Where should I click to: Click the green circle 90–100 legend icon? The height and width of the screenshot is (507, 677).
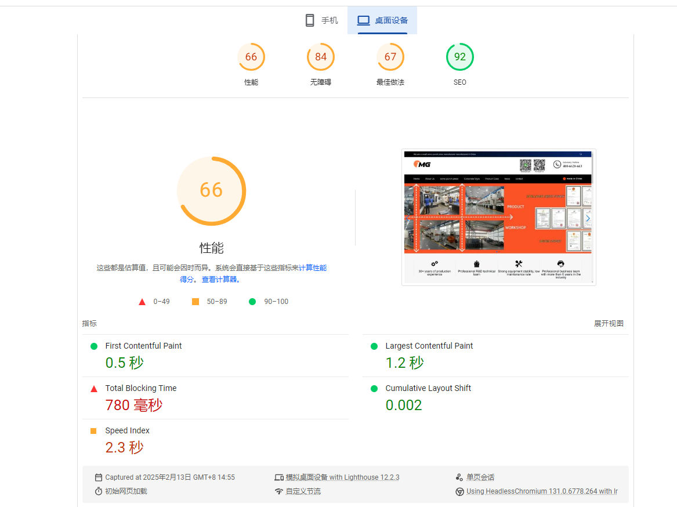coord(252,302)
